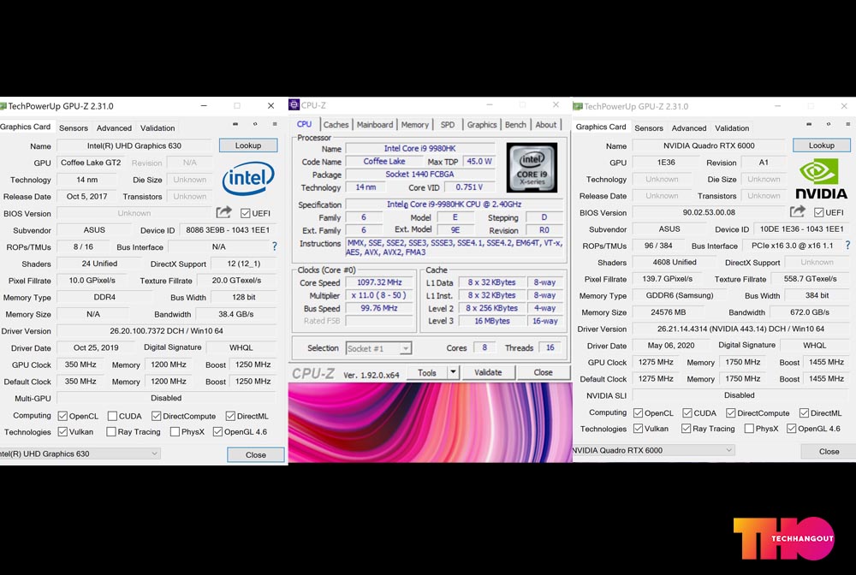
Task: Open the Advanced tab in Intel GPU-Z
Action: coord(114,127)
